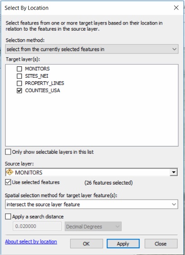The image size is (185, 255).
Task: Check the SITES_NEI target layer box
Action: [19, 76]
